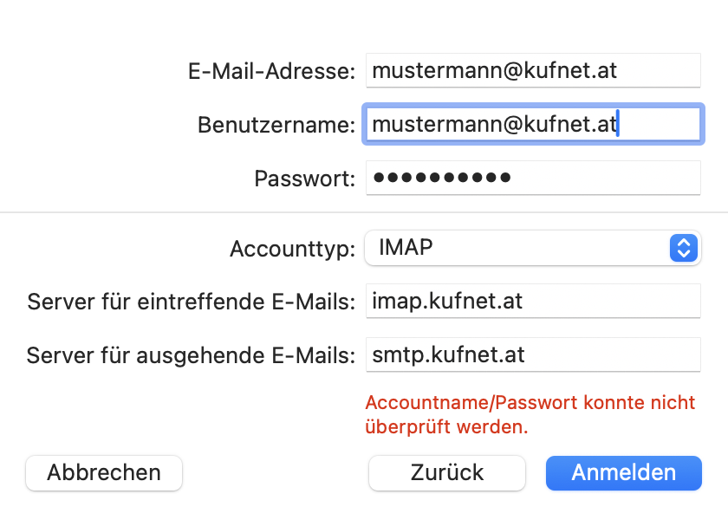The width and height of the screenshot is (728, 520).
Task: Click the Benutzername label text
Action: [276, 125]
